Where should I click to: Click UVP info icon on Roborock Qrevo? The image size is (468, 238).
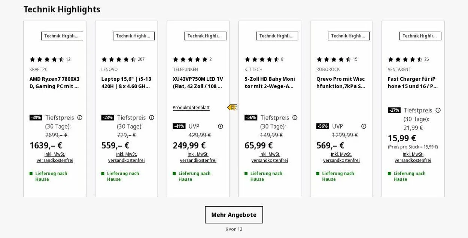364,126
